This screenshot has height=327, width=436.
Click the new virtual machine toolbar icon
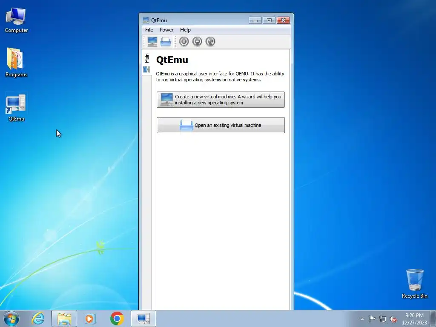(x=152, y=41)
